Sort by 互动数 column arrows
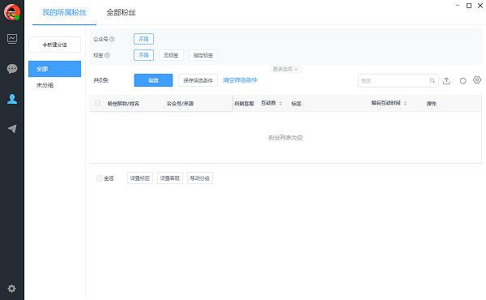This screenshot has width=486, height=300. click(x=280, y=103)
